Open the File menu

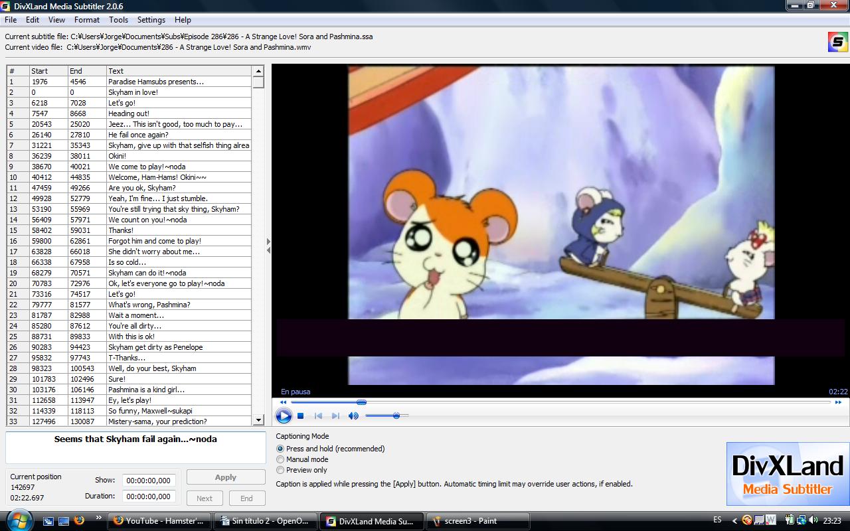click(x=11, y=20)
